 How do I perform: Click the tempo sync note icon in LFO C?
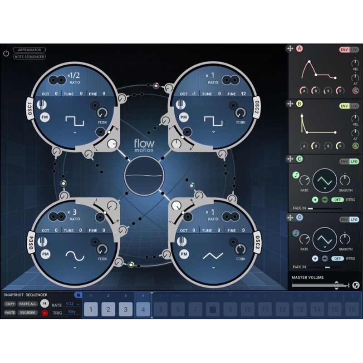click(296, 175)
